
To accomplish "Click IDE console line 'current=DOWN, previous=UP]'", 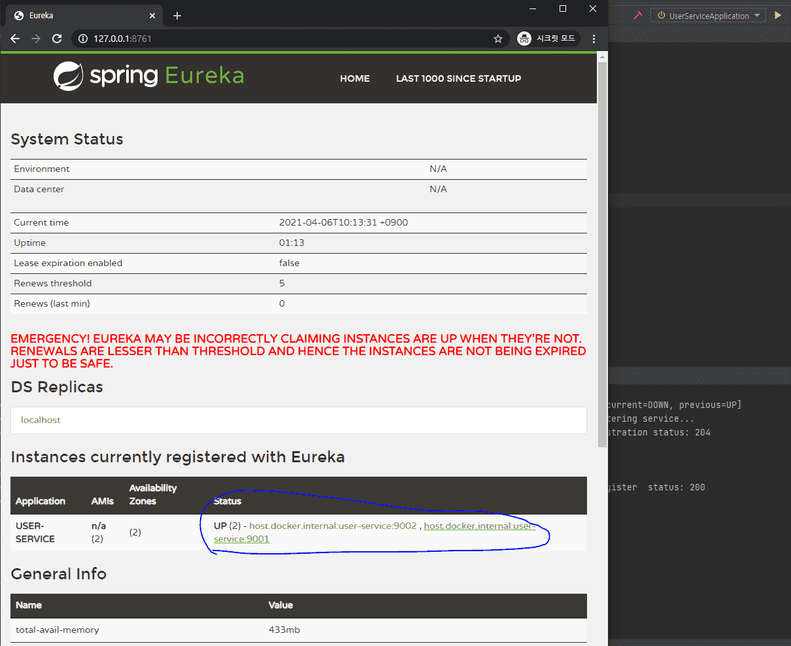I will (675, 405).
